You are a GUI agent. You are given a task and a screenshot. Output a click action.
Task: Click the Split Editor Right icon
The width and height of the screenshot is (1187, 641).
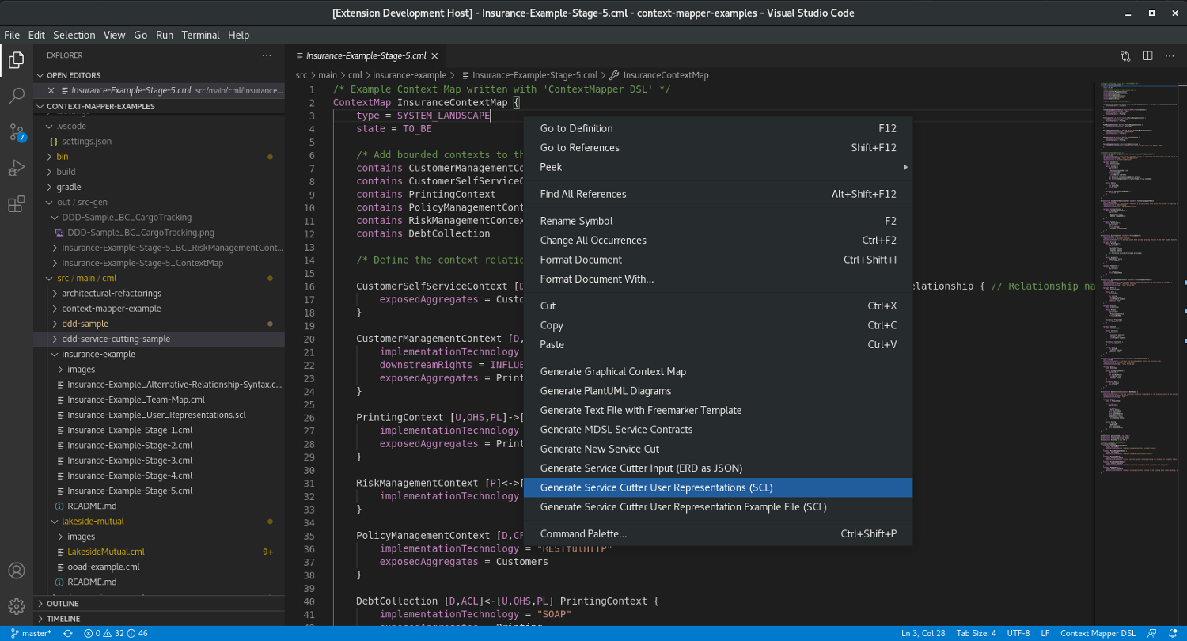point(1147,55)
